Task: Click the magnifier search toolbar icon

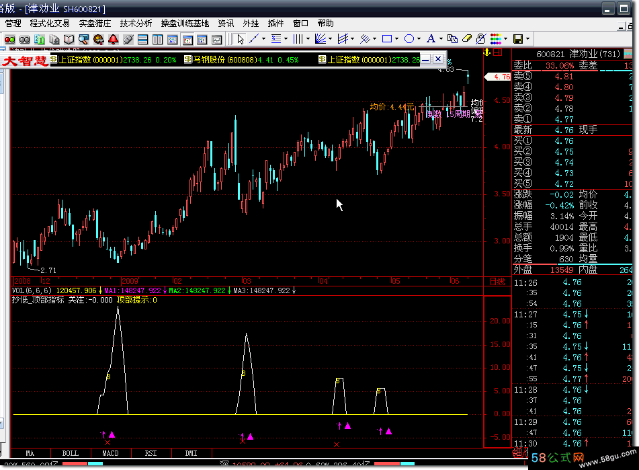Action: click(x=83, y=40)
